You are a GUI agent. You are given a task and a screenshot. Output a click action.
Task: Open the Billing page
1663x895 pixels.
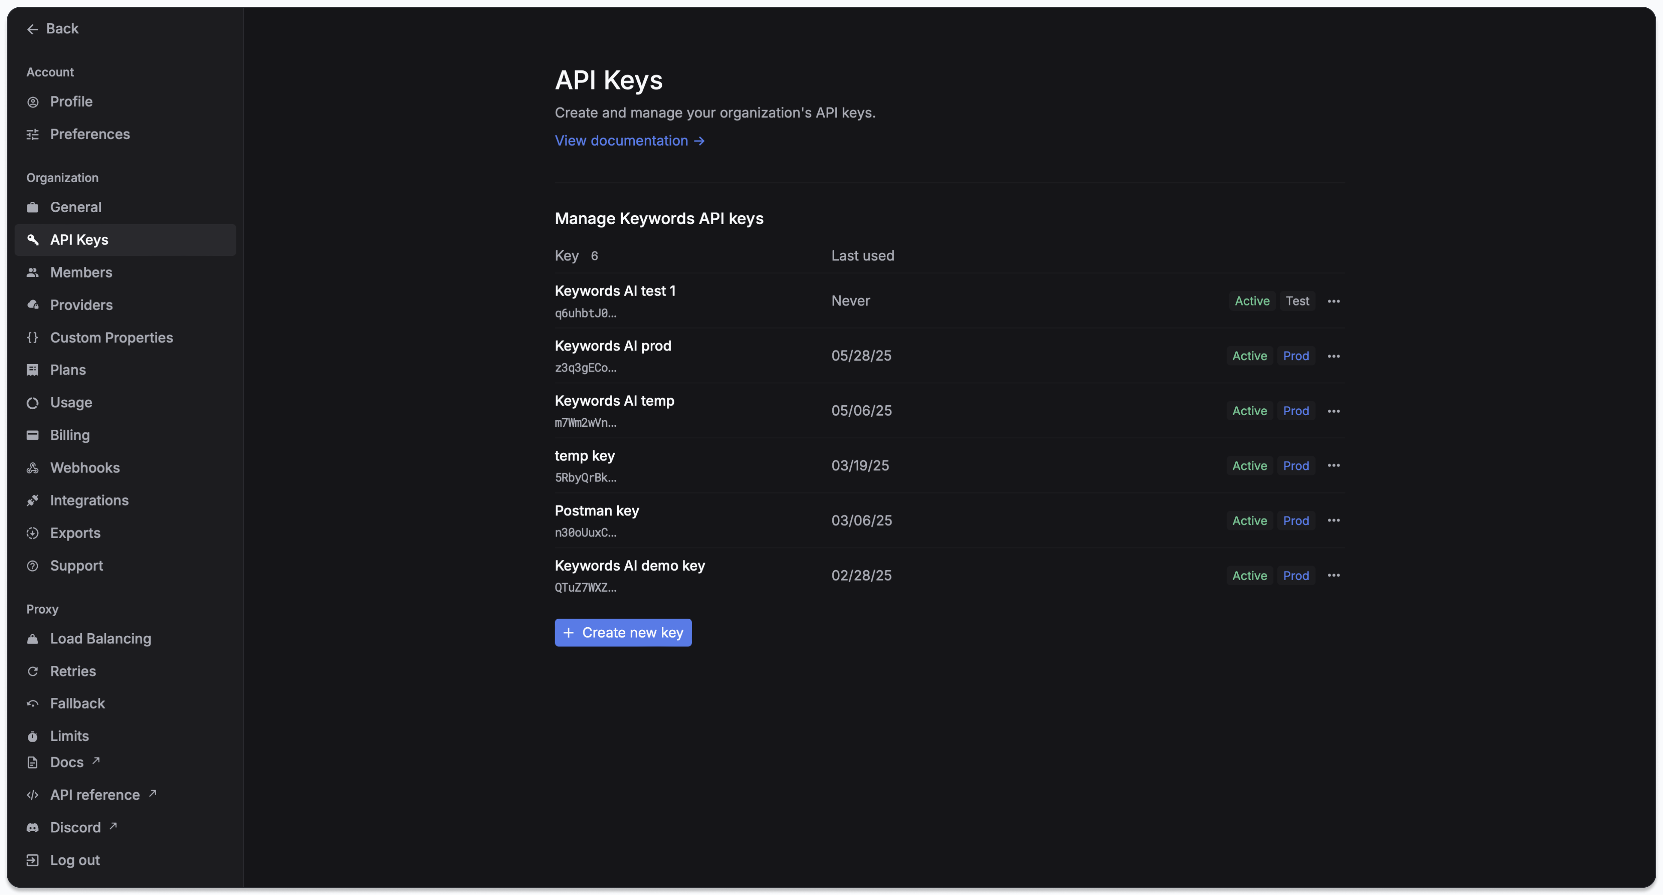tap(125, 435)
